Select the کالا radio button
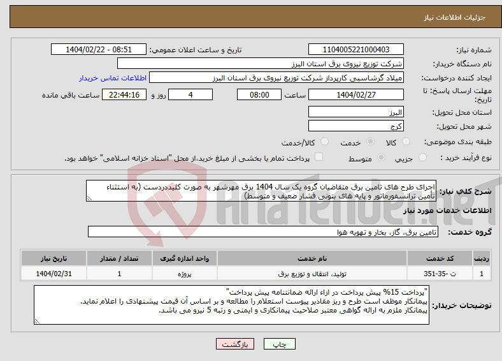The height and width of the screenshot is (361, 502). tap(406, 142)
